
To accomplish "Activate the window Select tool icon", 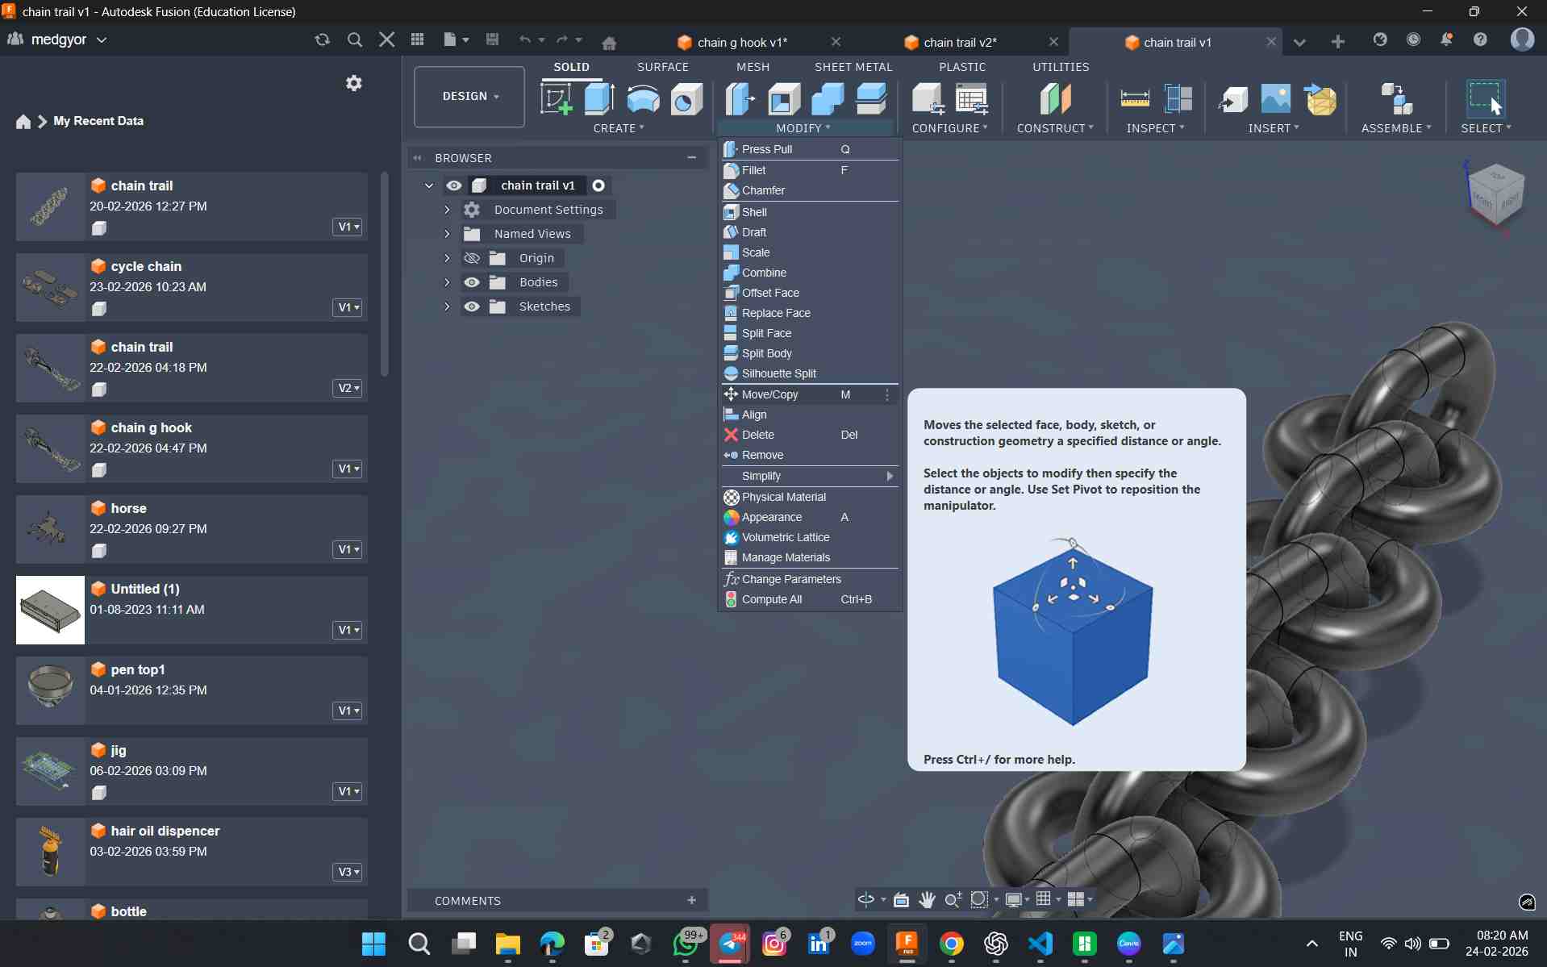I will click(x=1485, y=99).
